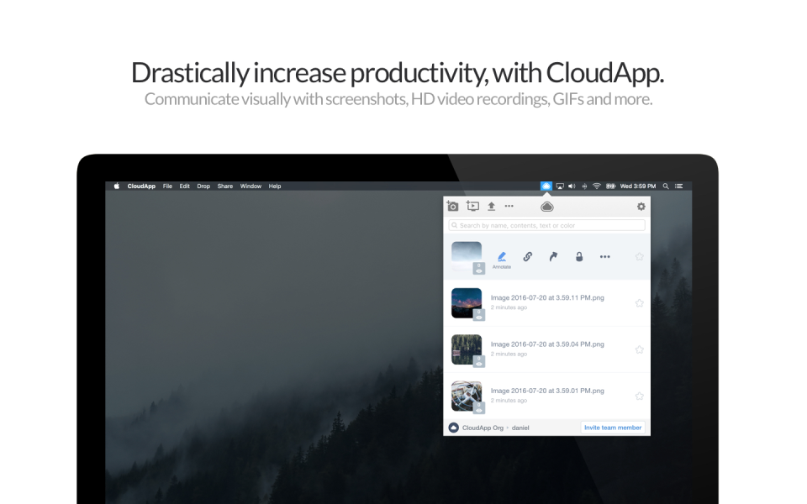Open the Share menu in the menu bar
This screenshot has width=807, height=504.
point(224,186)
